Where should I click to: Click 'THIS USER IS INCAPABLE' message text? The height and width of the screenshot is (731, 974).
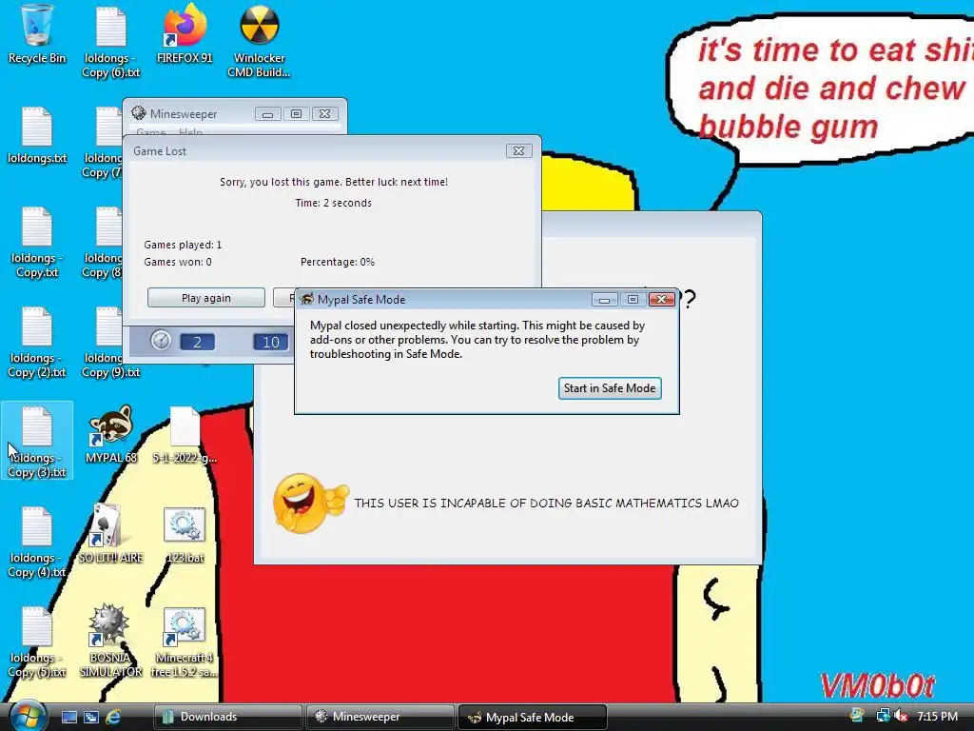(547, 503)
